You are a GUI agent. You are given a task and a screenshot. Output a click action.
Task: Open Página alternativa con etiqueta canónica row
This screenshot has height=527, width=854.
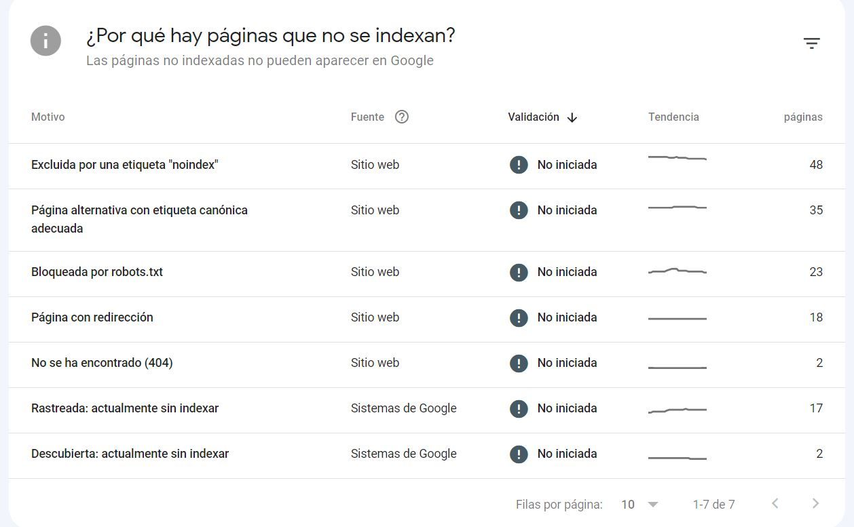[x=427, y=220]
